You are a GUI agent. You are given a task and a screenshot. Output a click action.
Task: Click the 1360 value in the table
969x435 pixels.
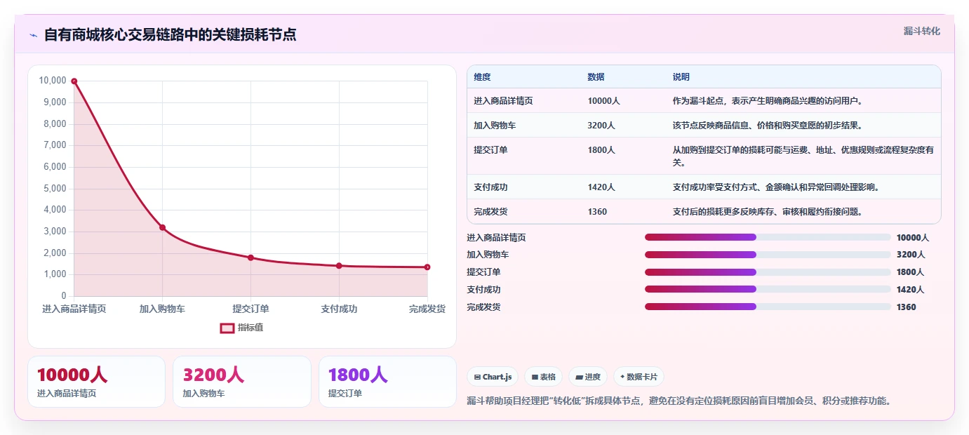[x=597, y=212]
